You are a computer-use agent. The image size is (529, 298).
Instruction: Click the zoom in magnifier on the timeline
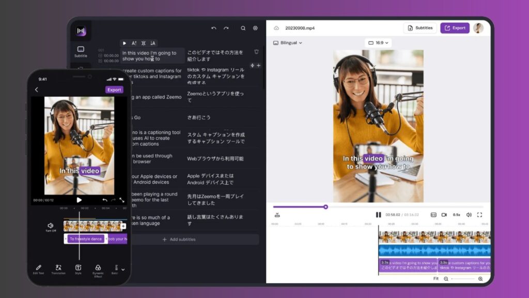tap(480, 279)
